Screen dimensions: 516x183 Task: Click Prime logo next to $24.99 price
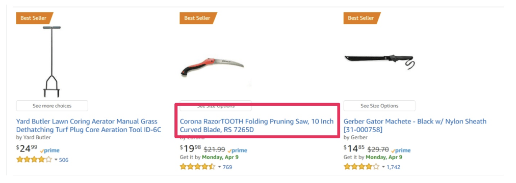(x=49, y=150)
